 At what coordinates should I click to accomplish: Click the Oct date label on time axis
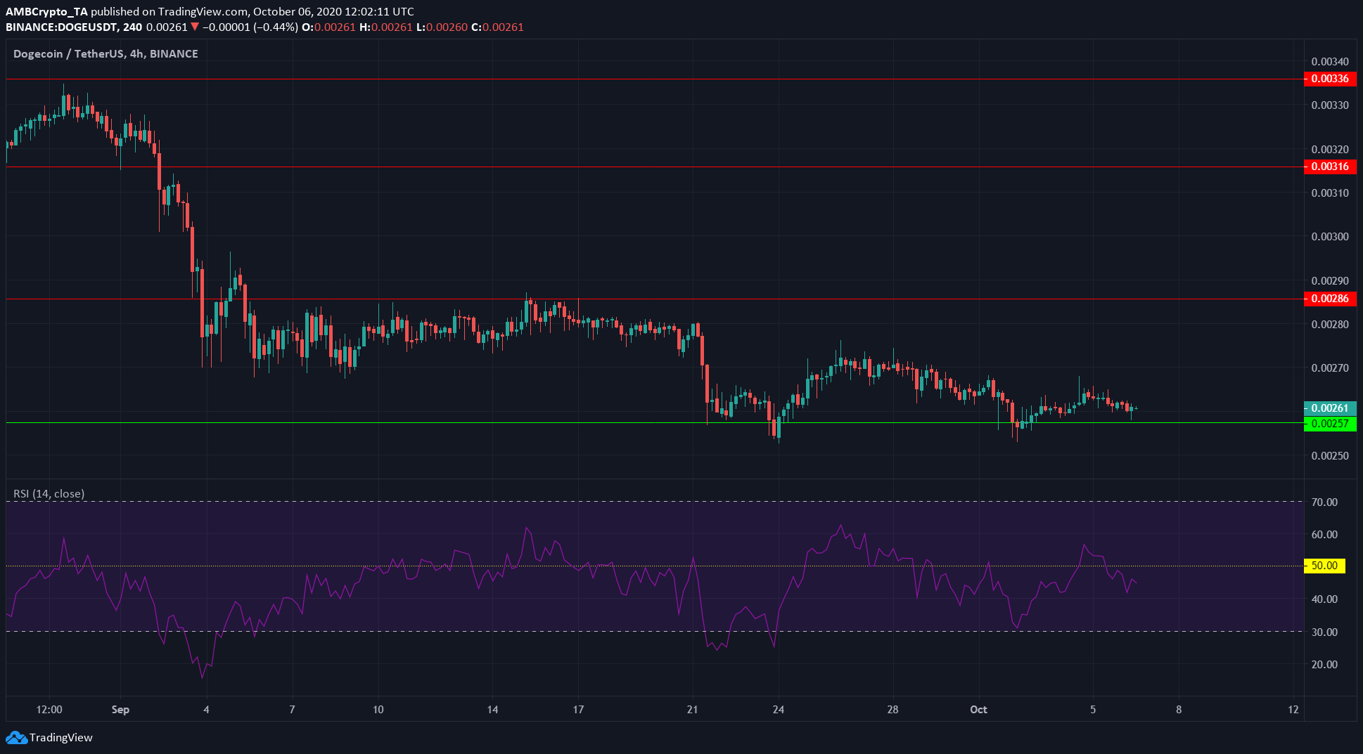pos(978,710)
